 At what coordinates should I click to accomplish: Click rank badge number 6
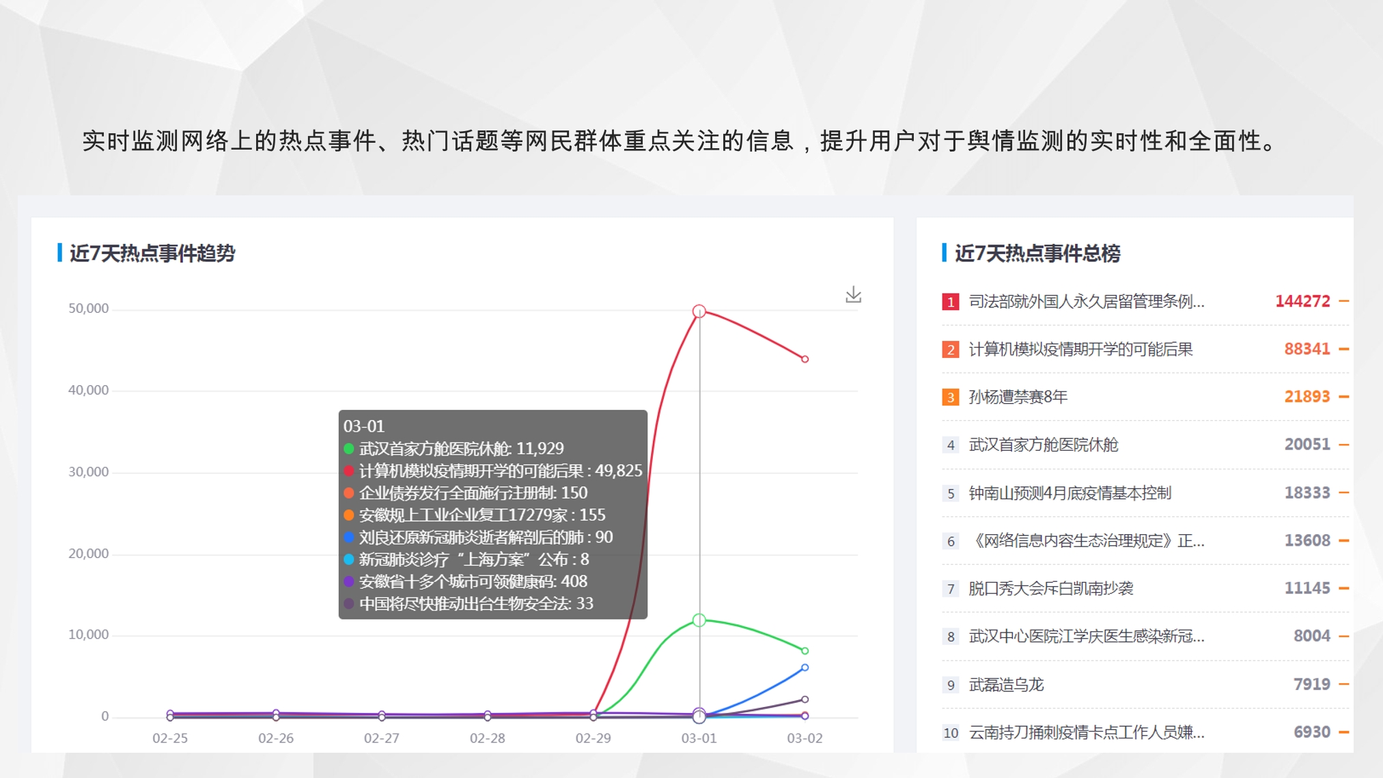pyautogui.click(x=950, y=541)
